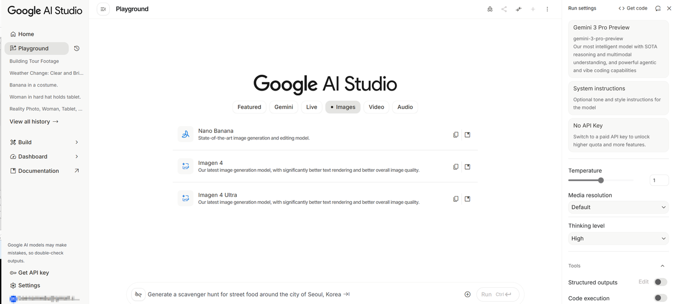Click the compare mode arrows icon

pyautogui.click(x=518, y=9)
